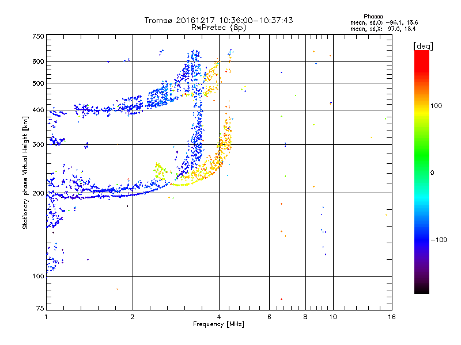Viewport: 461px width, 345px height.
Task: Click the colorbar tick label '100'
Action: [x=436, y=106]
